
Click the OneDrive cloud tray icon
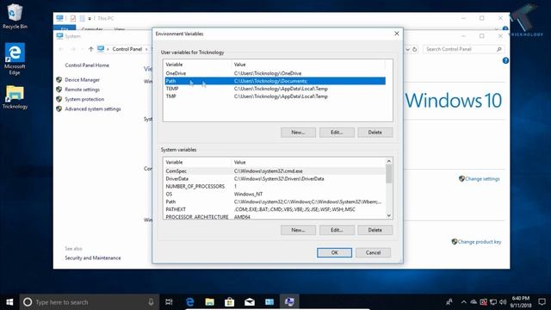(x=474, y=302)
